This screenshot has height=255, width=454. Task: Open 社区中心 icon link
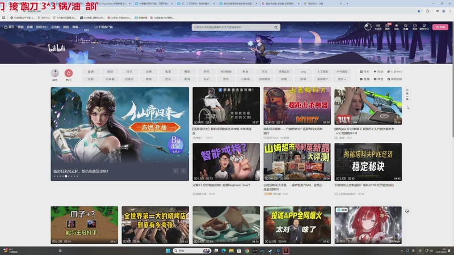[x=394, y=71]
